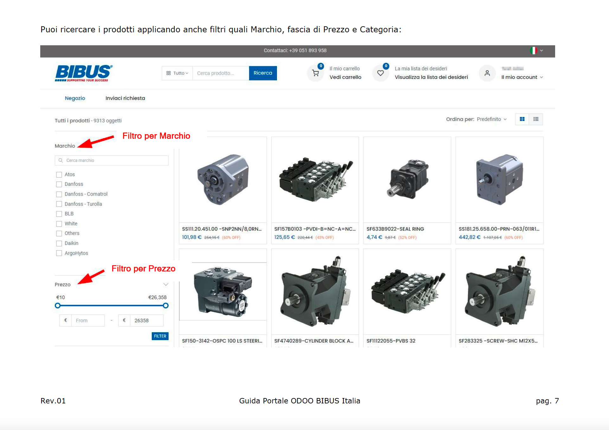Open the Inviaci richiesta menu item
The height and width of the screenshot is (430, 609).
[125, 98]
